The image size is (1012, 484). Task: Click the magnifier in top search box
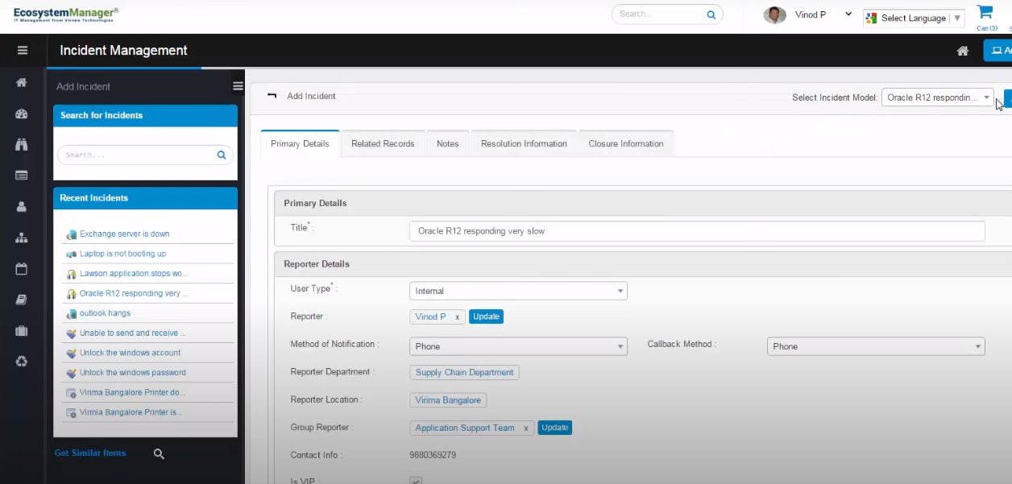(x=711, y=14)
